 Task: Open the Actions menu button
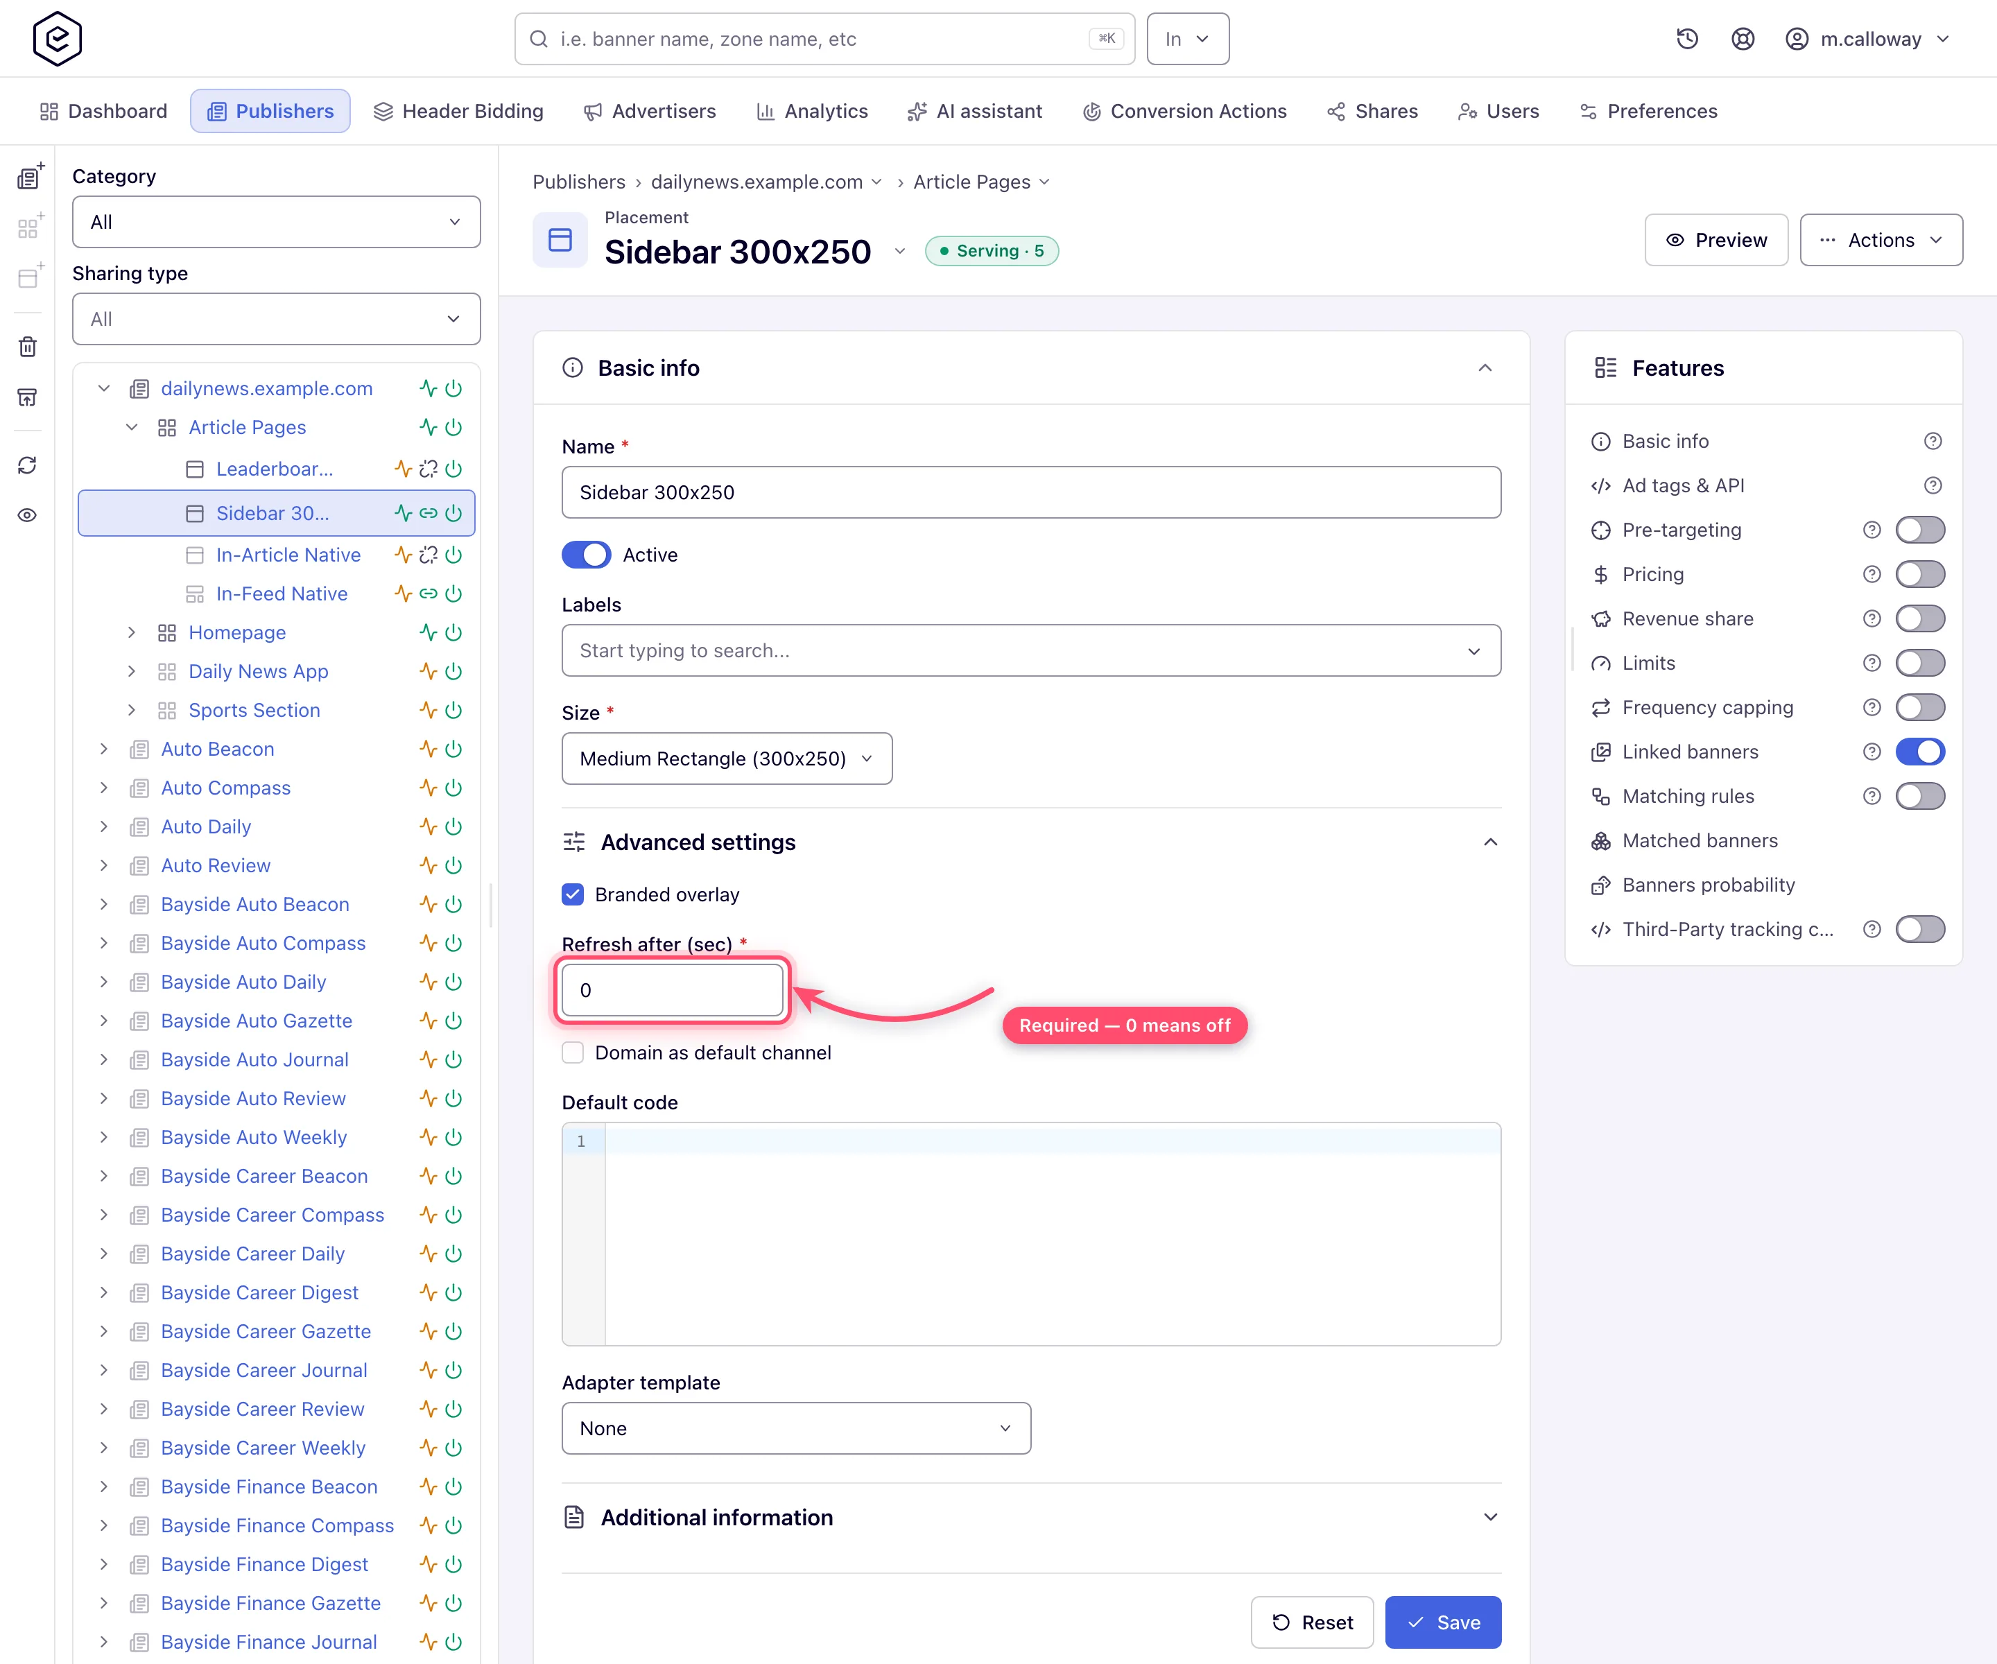click(1881, 240)
